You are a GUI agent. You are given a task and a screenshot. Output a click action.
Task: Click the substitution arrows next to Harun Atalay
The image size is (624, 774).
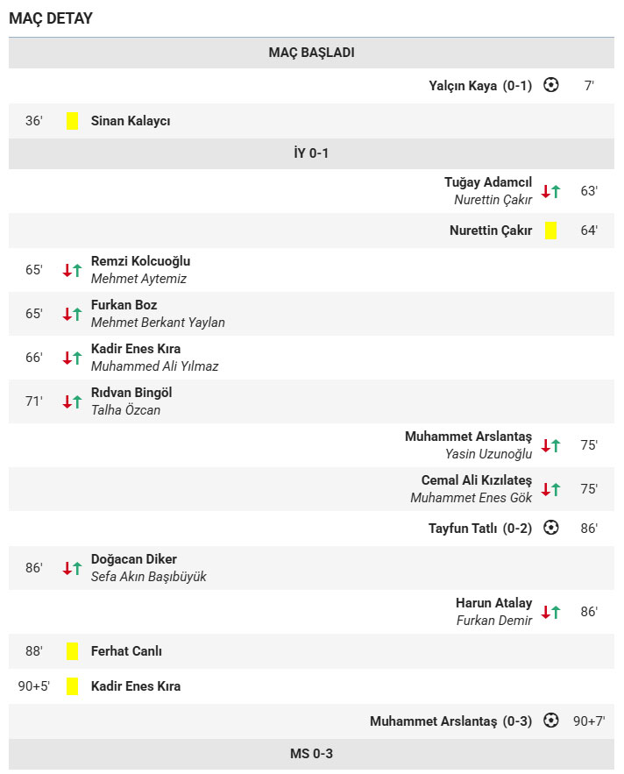[550, 612]
